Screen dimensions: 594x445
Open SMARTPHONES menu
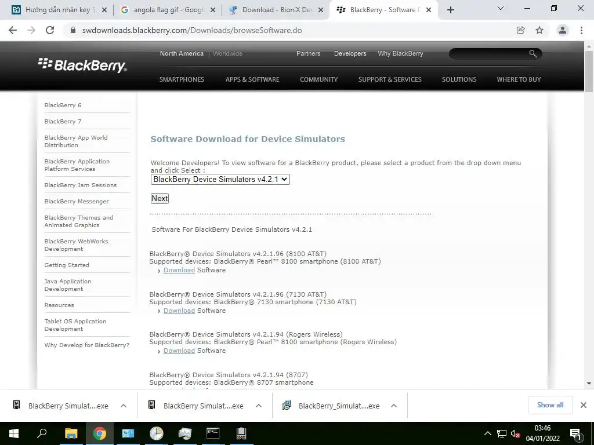[182, 79]
